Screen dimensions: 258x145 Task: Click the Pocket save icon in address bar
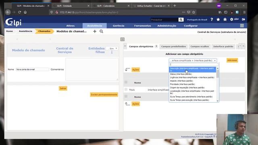pyautogui.click(x=189, y=12)
